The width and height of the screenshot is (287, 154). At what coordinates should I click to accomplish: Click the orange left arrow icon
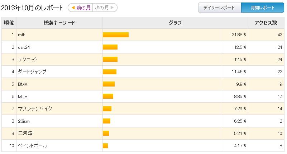(x=73, y=8)
